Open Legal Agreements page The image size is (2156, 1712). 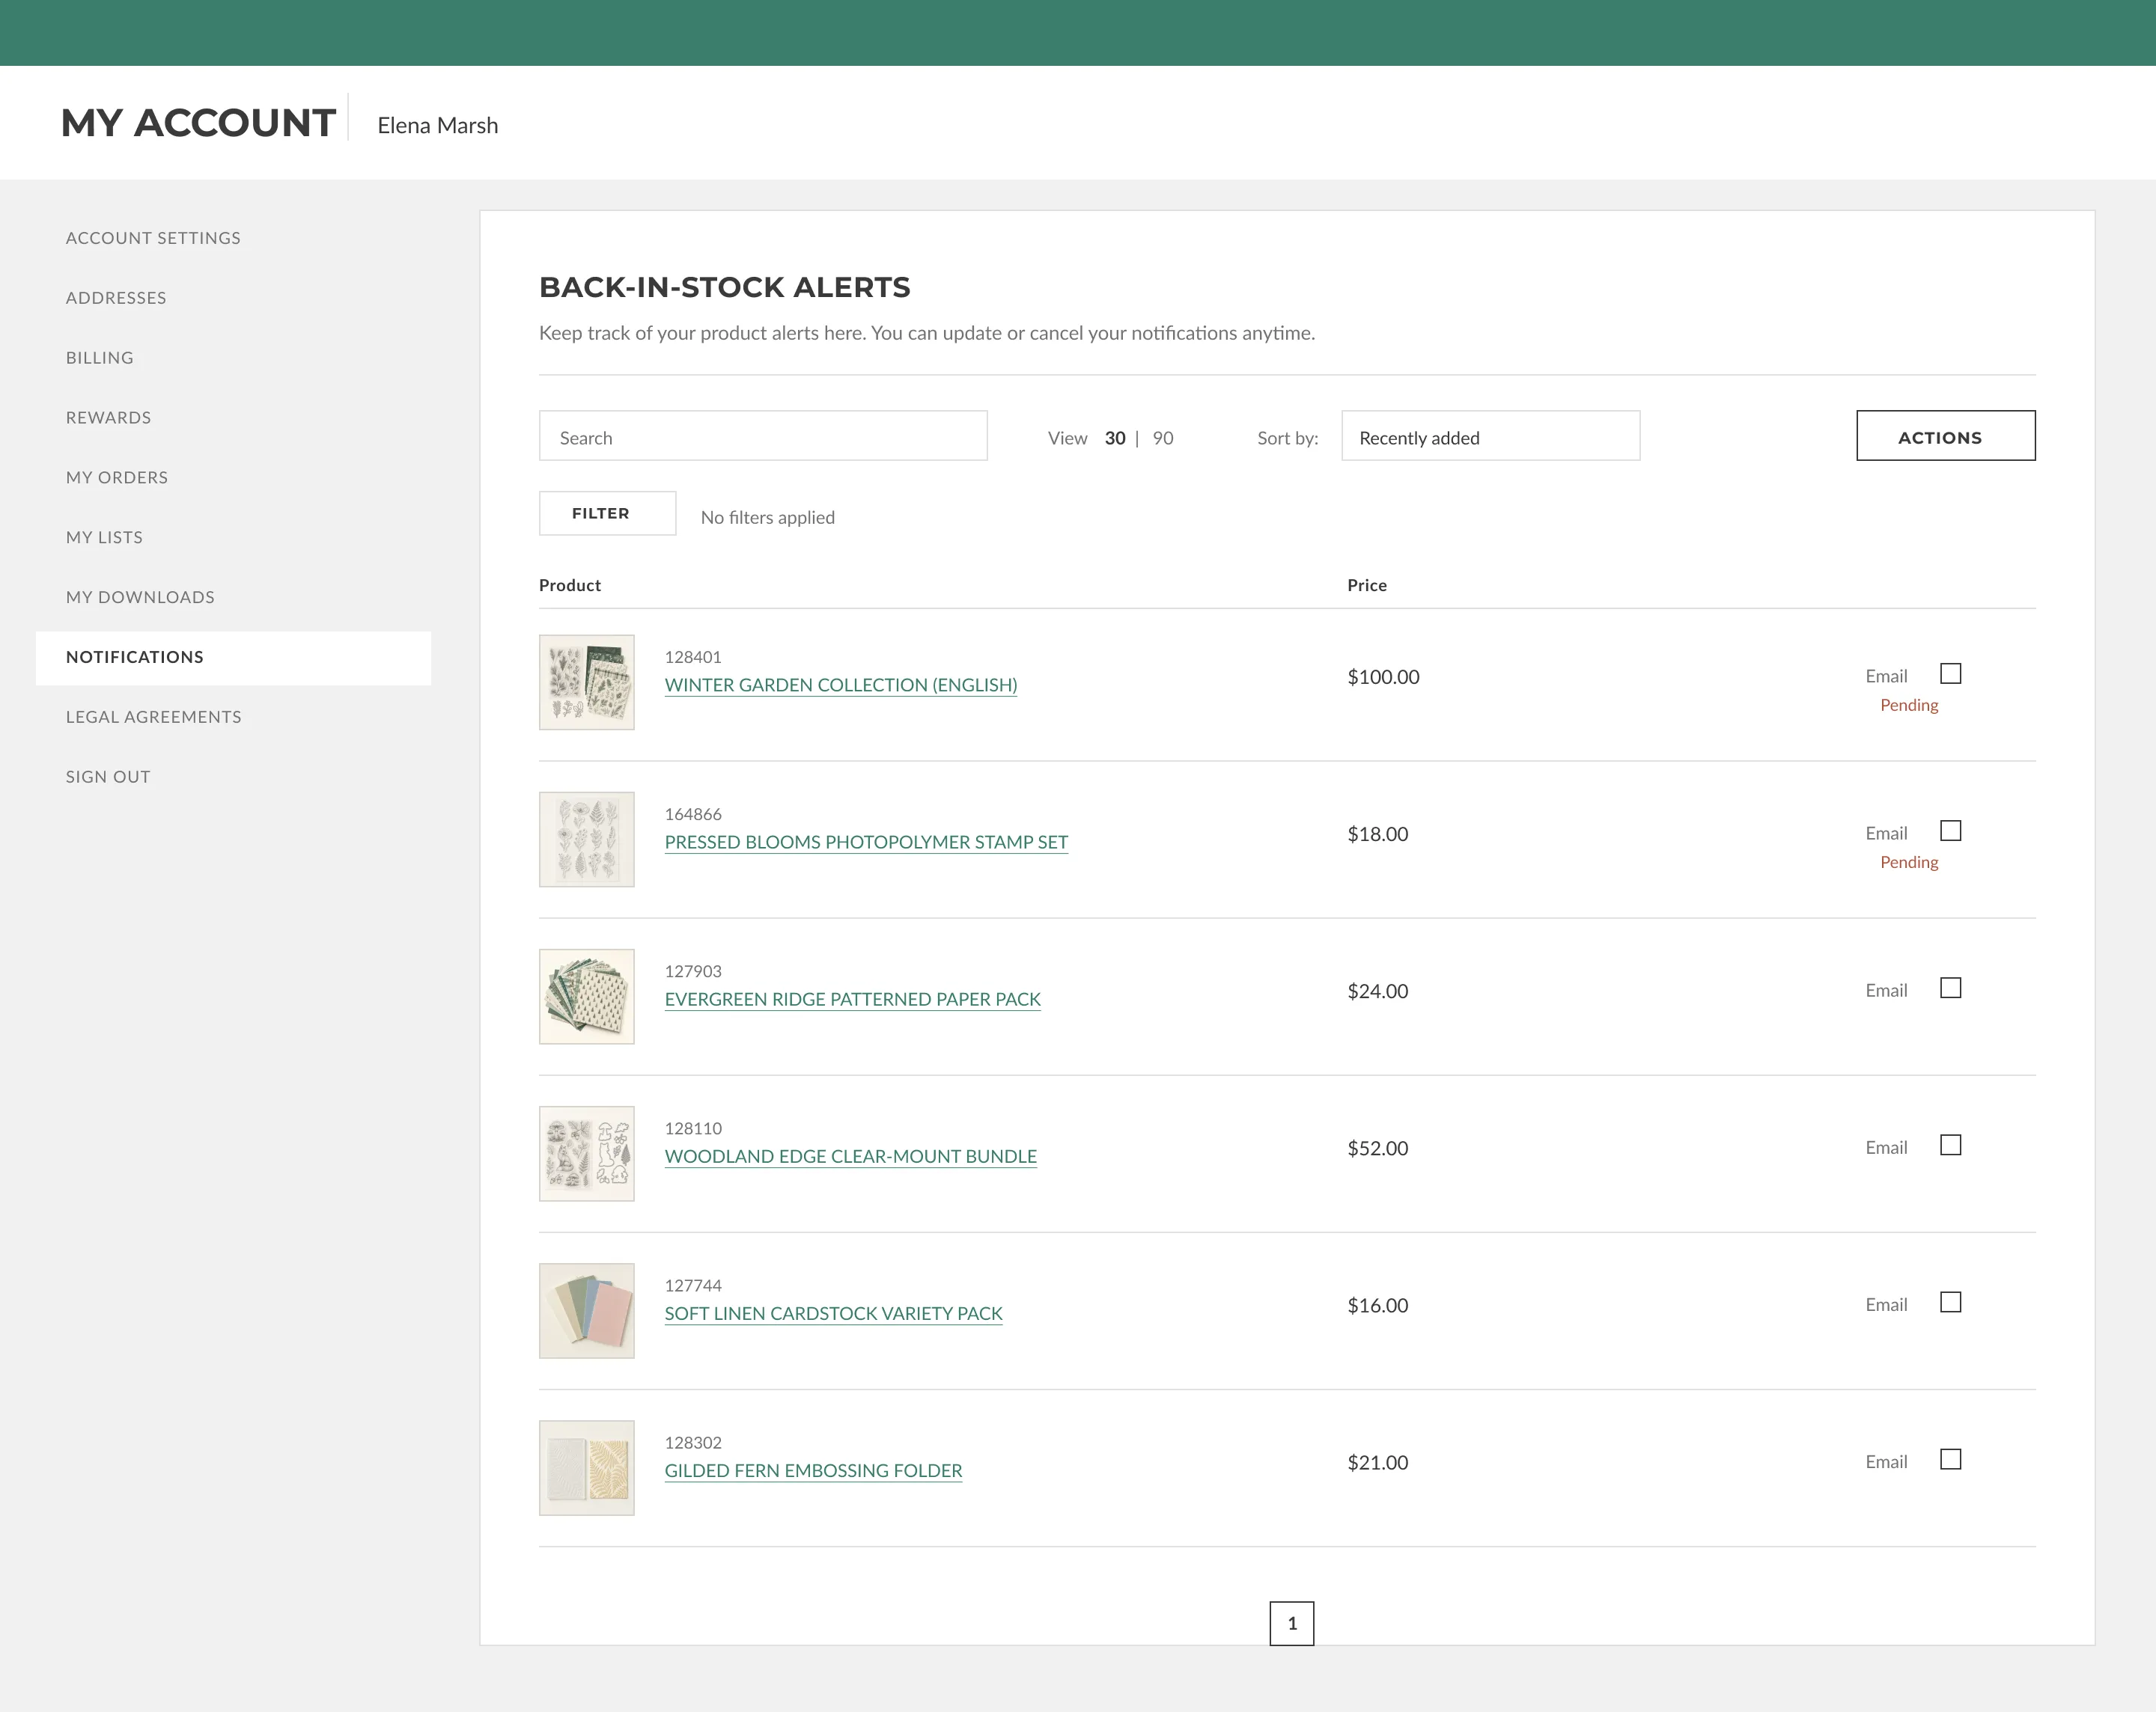pos(154,718)
